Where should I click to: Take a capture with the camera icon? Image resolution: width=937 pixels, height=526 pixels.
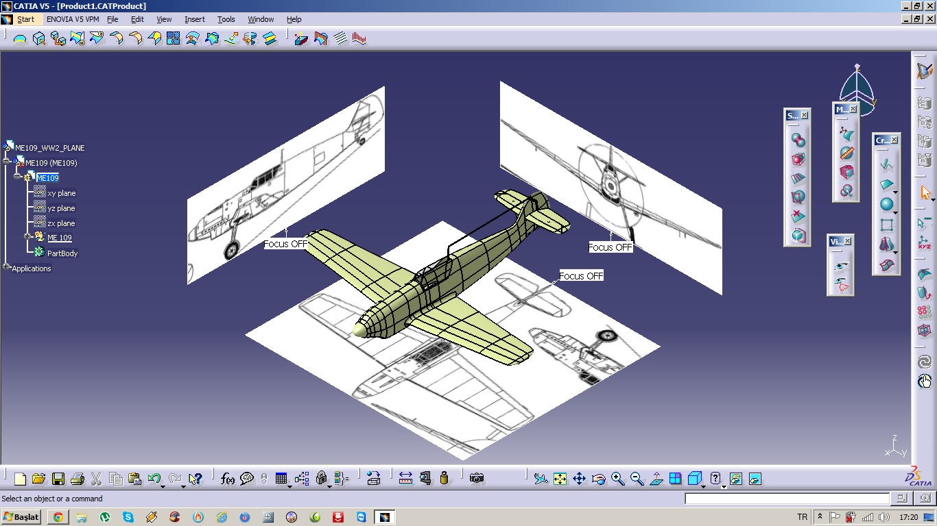477,479
